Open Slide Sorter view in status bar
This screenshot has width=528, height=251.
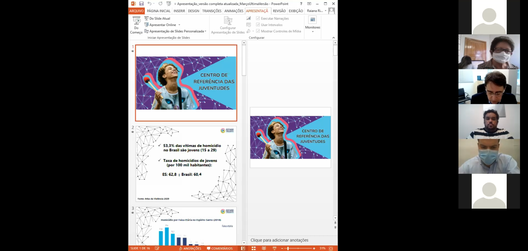253,248
